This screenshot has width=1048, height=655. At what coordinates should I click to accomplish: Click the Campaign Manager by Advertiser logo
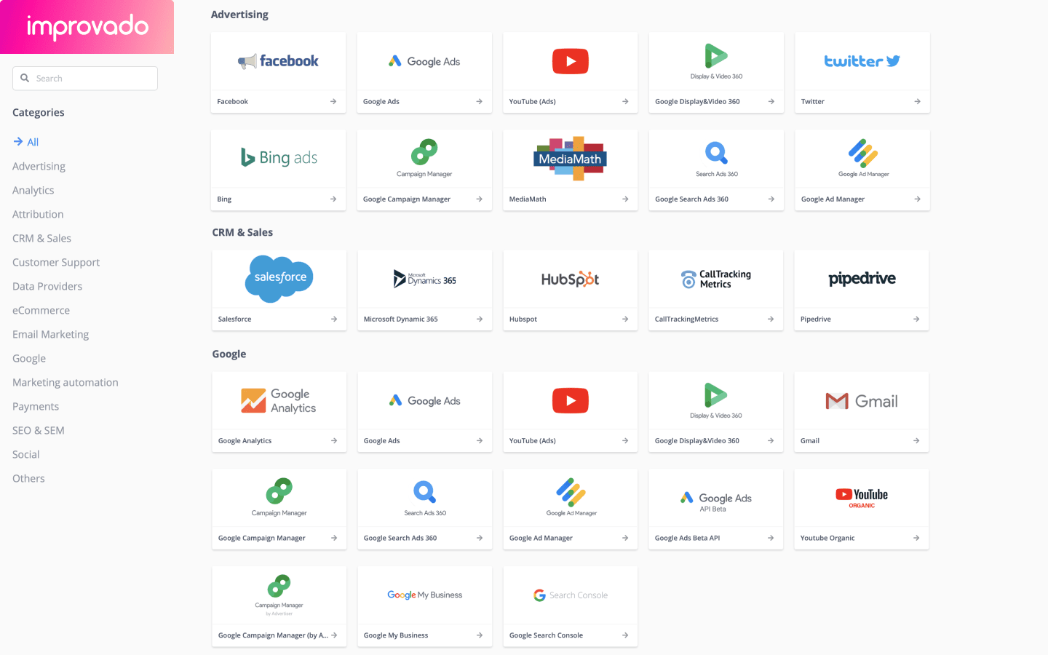coord(279,595)
